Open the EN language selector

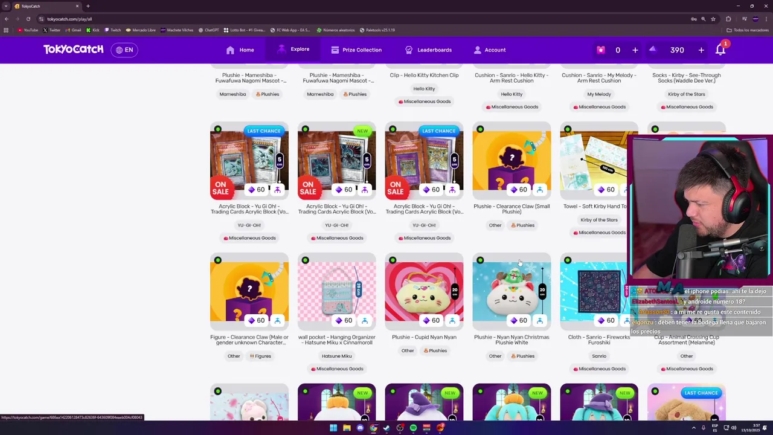coord(124,50)
